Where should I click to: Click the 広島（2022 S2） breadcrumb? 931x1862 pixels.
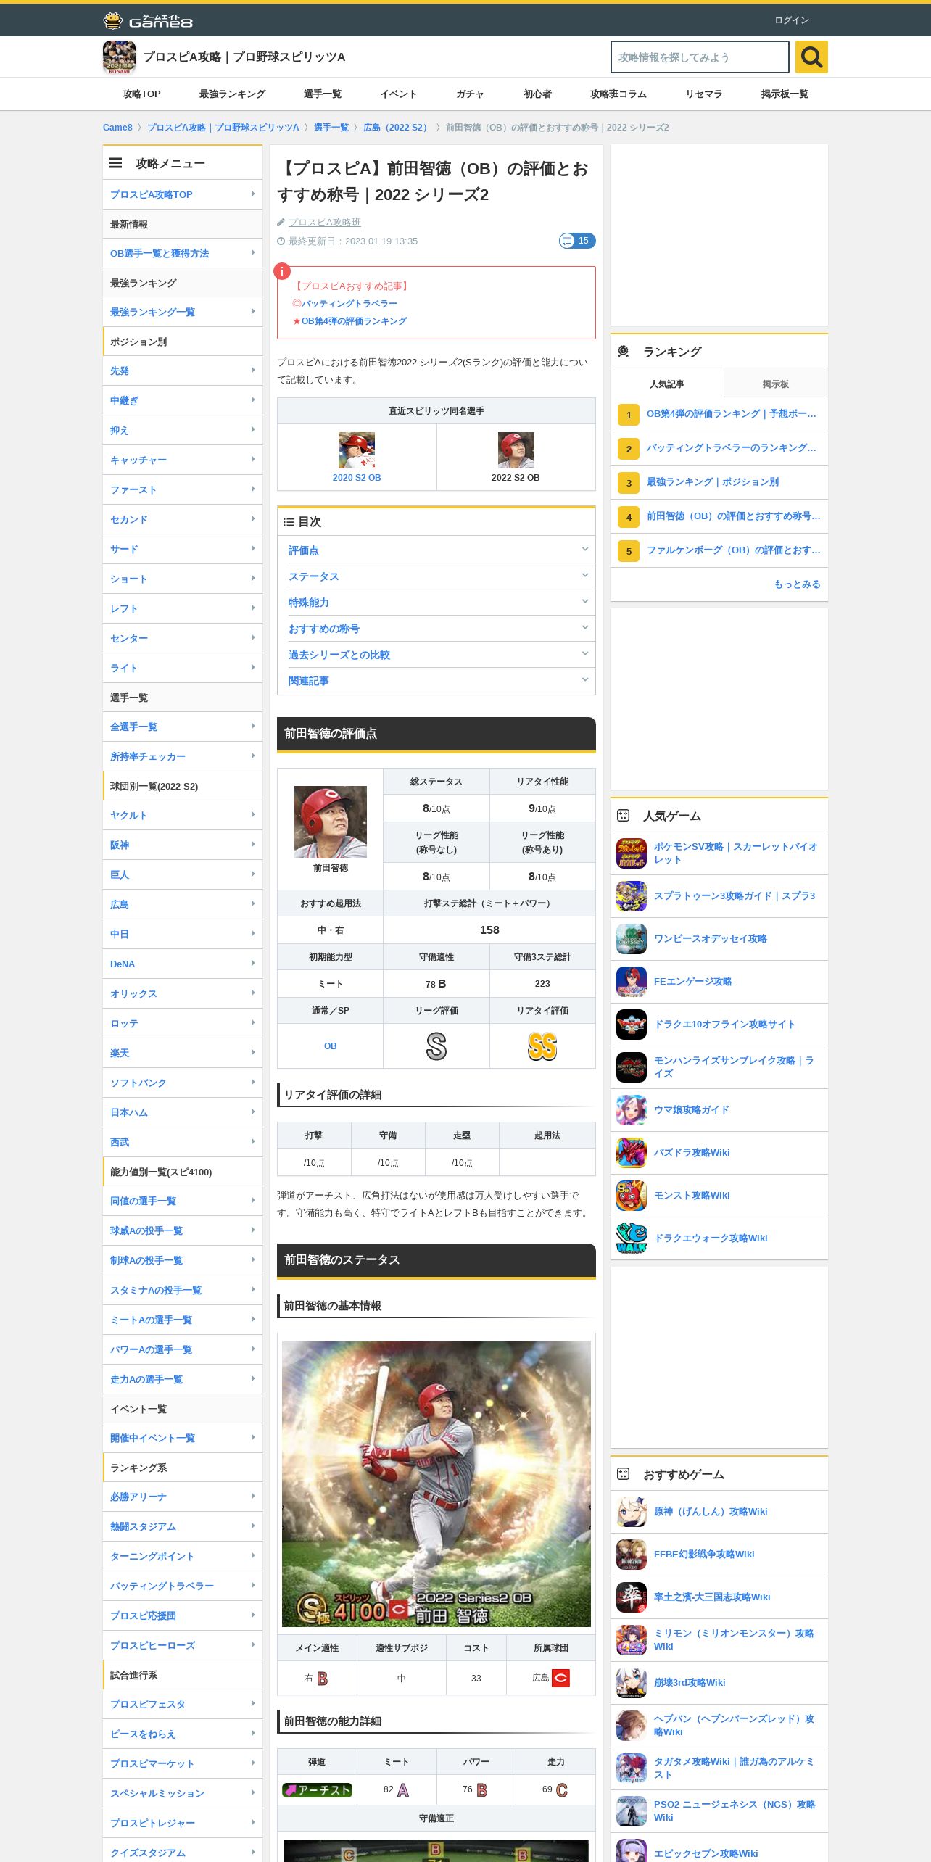point(397,128)
